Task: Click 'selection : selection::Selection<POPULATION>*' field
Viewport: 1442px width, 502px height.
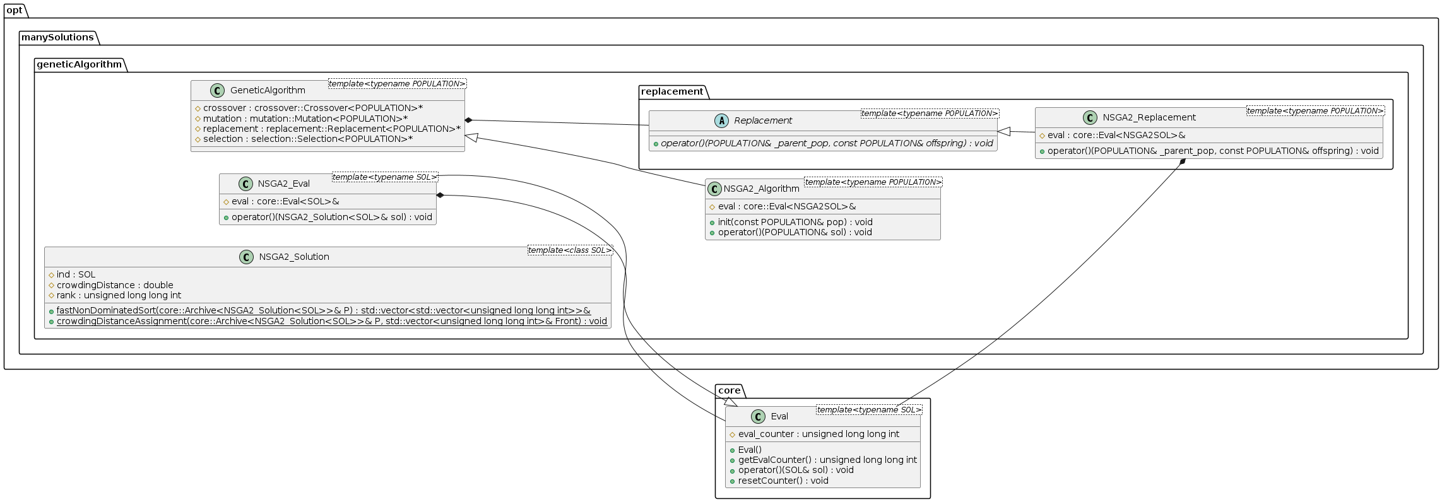Action: (308, 139)
